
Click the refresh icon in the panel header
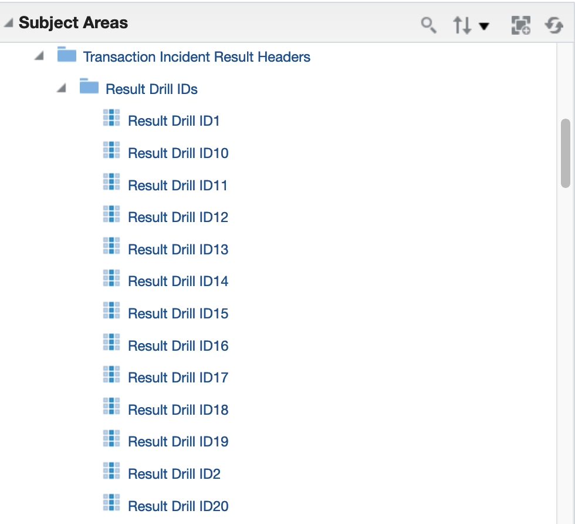coord(553,25)
